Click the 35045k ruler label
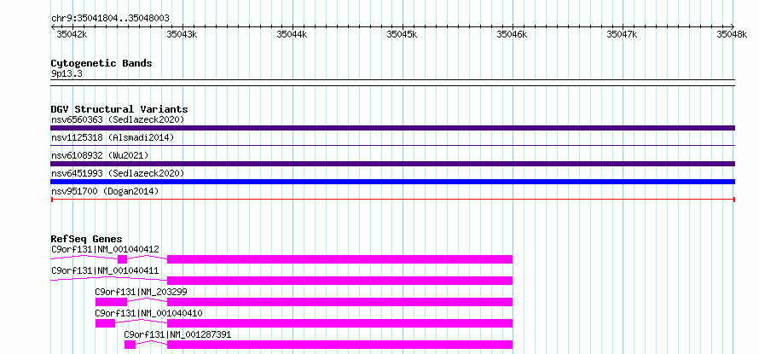The height and width of the screenshot is (354, 759). (403, 34)
